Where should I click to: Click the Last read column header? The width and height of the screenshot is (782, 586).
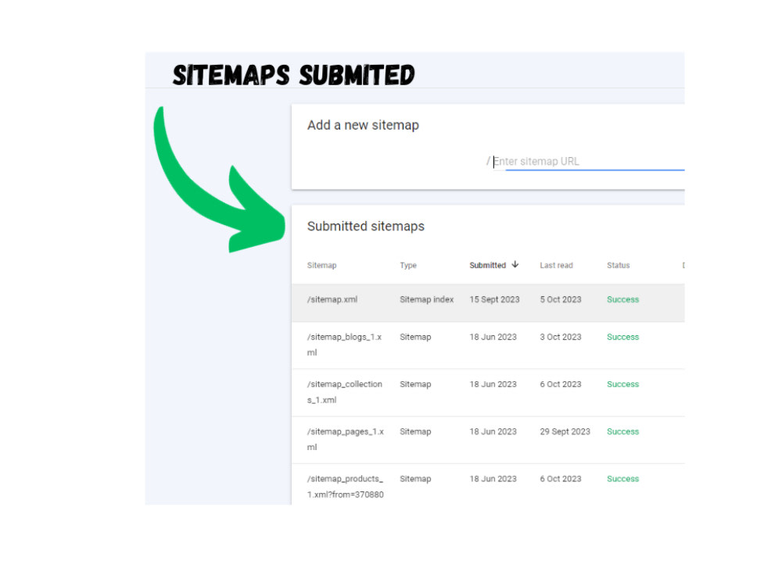pyautogui.click(x=556, y=265)
